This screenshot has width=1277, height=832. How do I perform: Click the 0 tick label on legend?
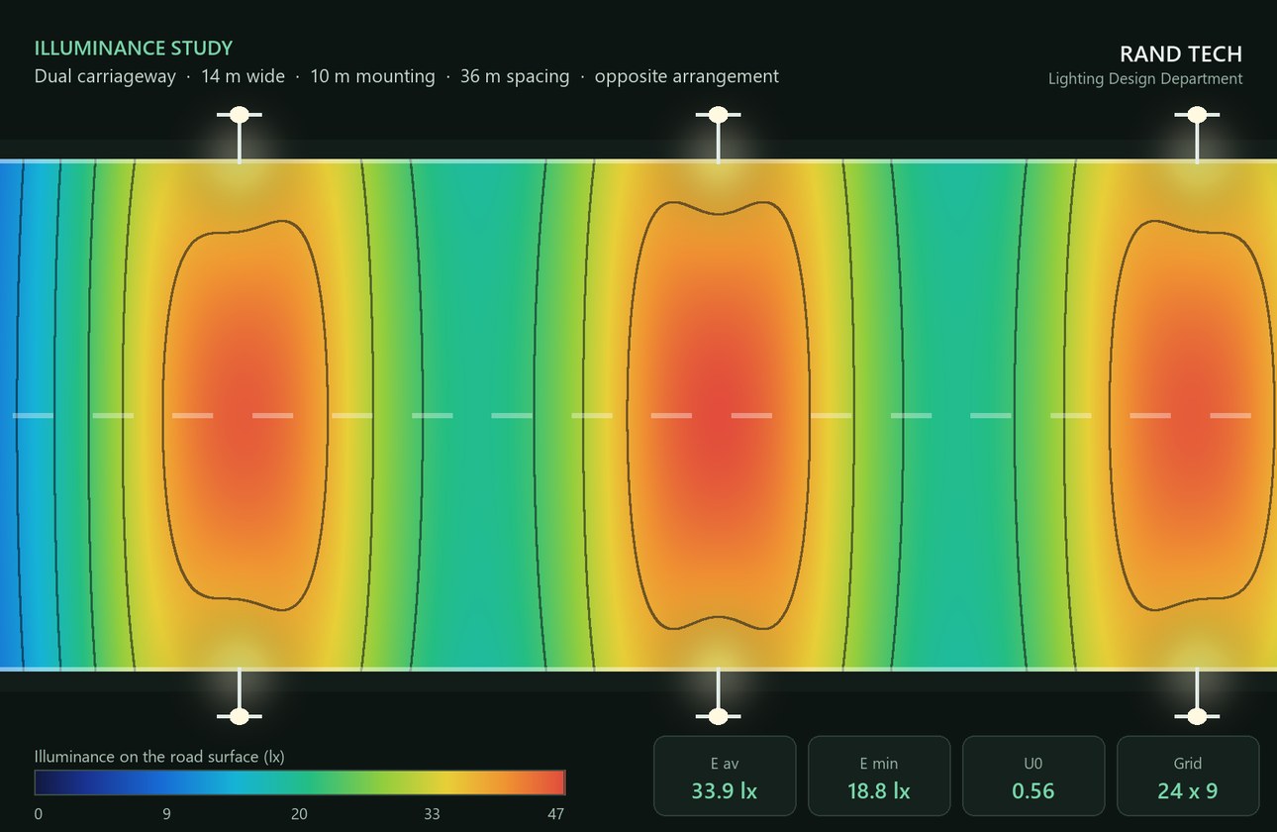click(39, 814)
